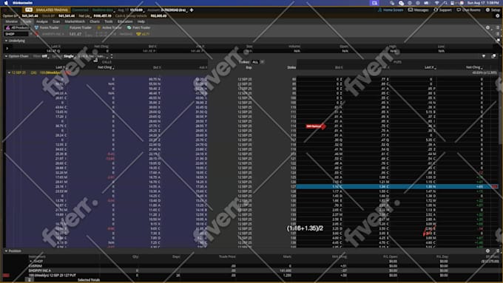Click gear icon below Setup
The height and width of the screenshot is (283, 503).
(498, 16)
